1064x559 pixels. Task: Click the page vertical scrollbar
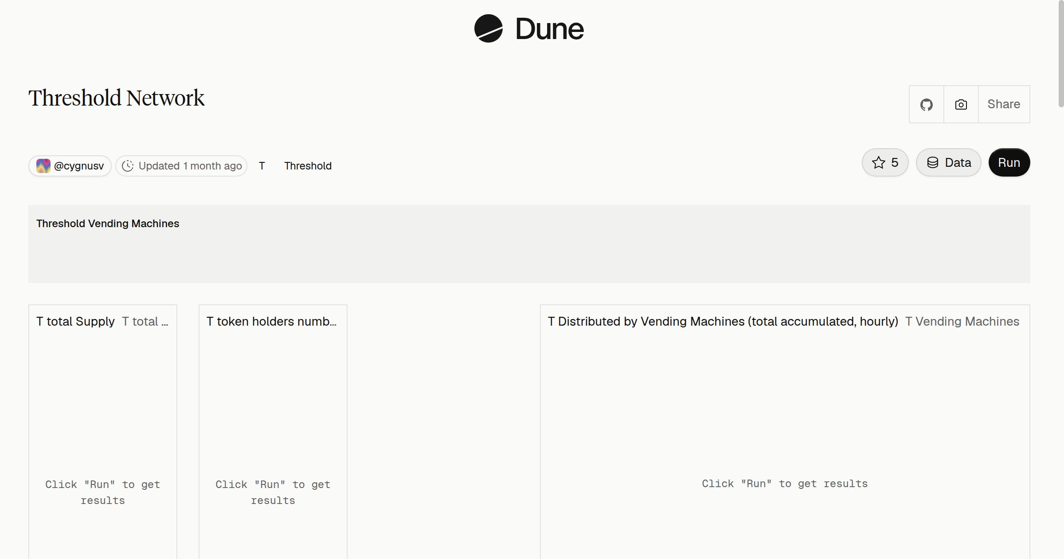[x=1060, y=54]
